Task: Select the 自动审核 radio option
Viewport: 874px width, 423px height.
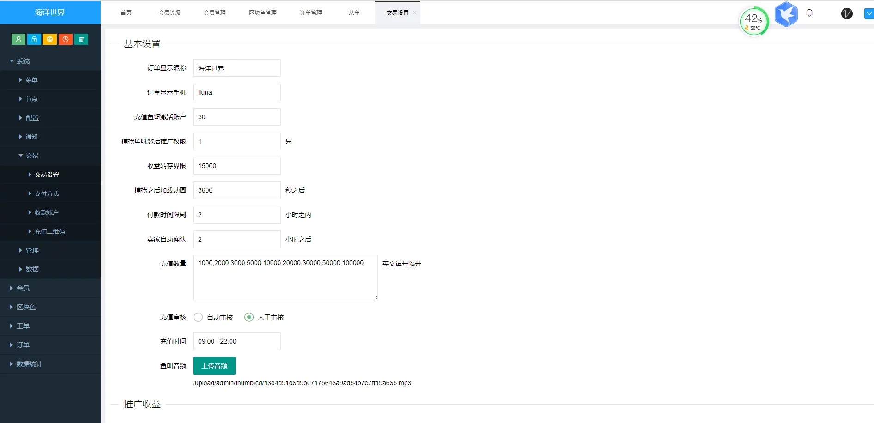Action: coord(198,317)
